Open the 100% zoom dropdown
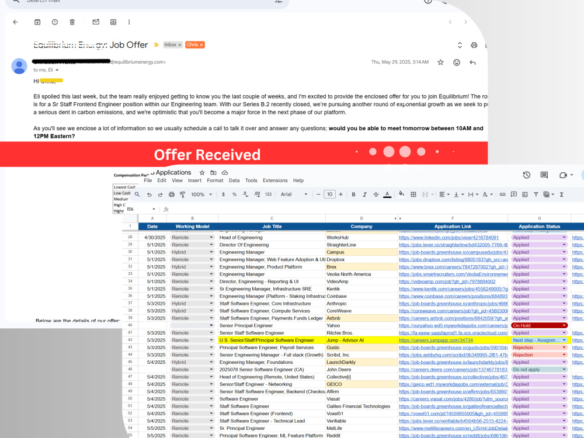The image size is (584, 438). [201, 194]
